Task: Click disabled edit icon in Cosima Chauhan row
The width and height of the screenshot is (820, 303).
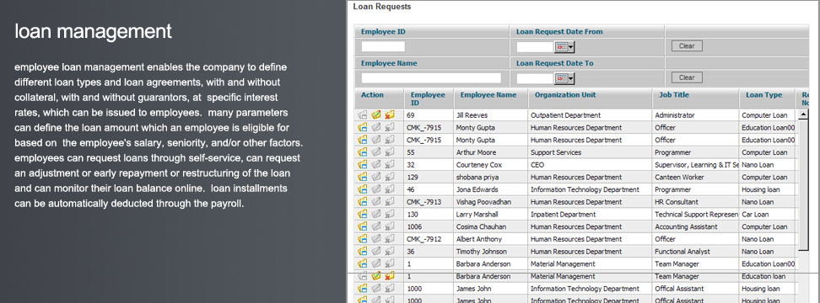Action: coord(376,226)
